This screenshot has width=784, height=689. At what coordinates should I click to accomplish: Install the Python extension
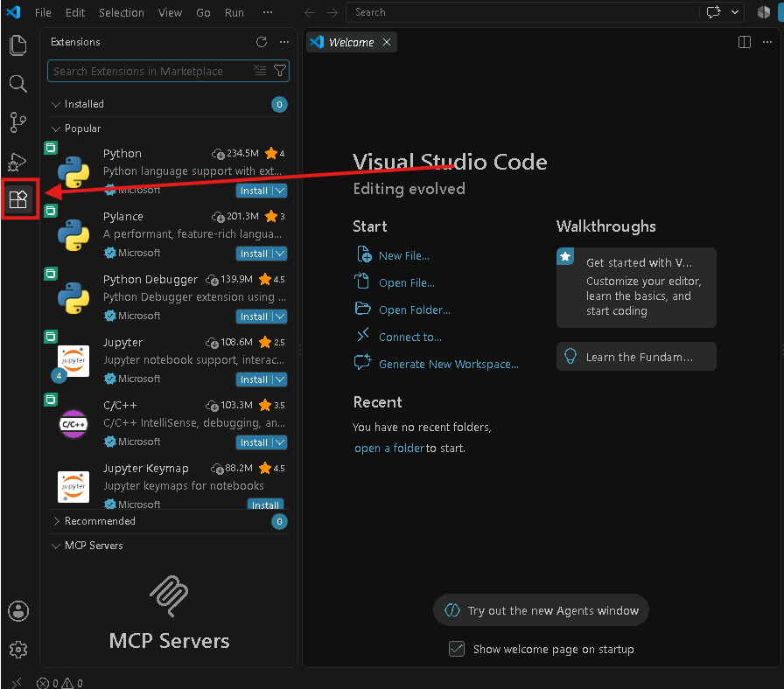(x=254, y=191)
